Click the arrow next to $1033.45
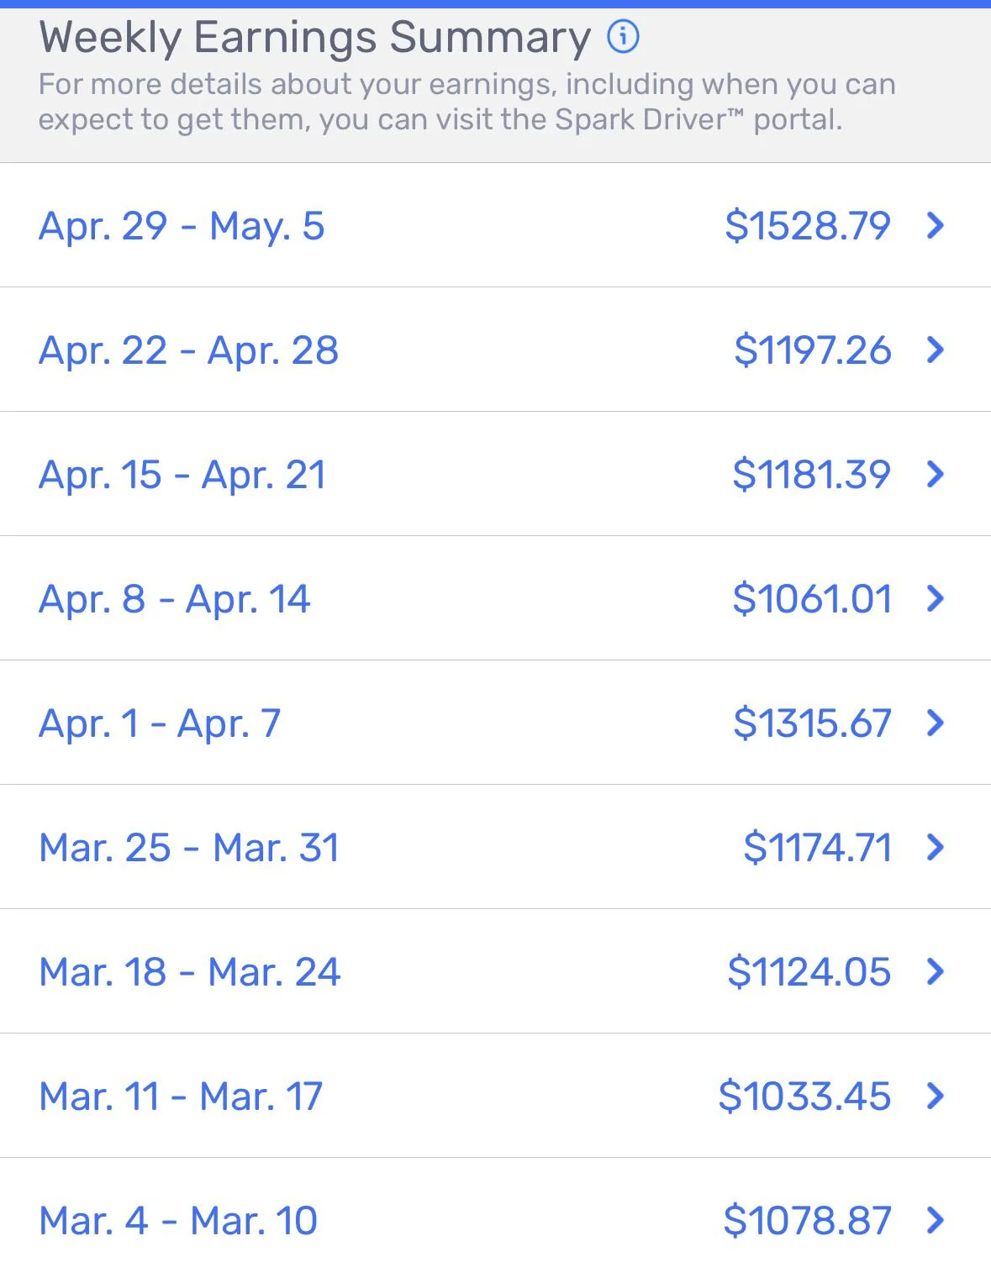This screenshot has height=1278, width=991. 935,1096
